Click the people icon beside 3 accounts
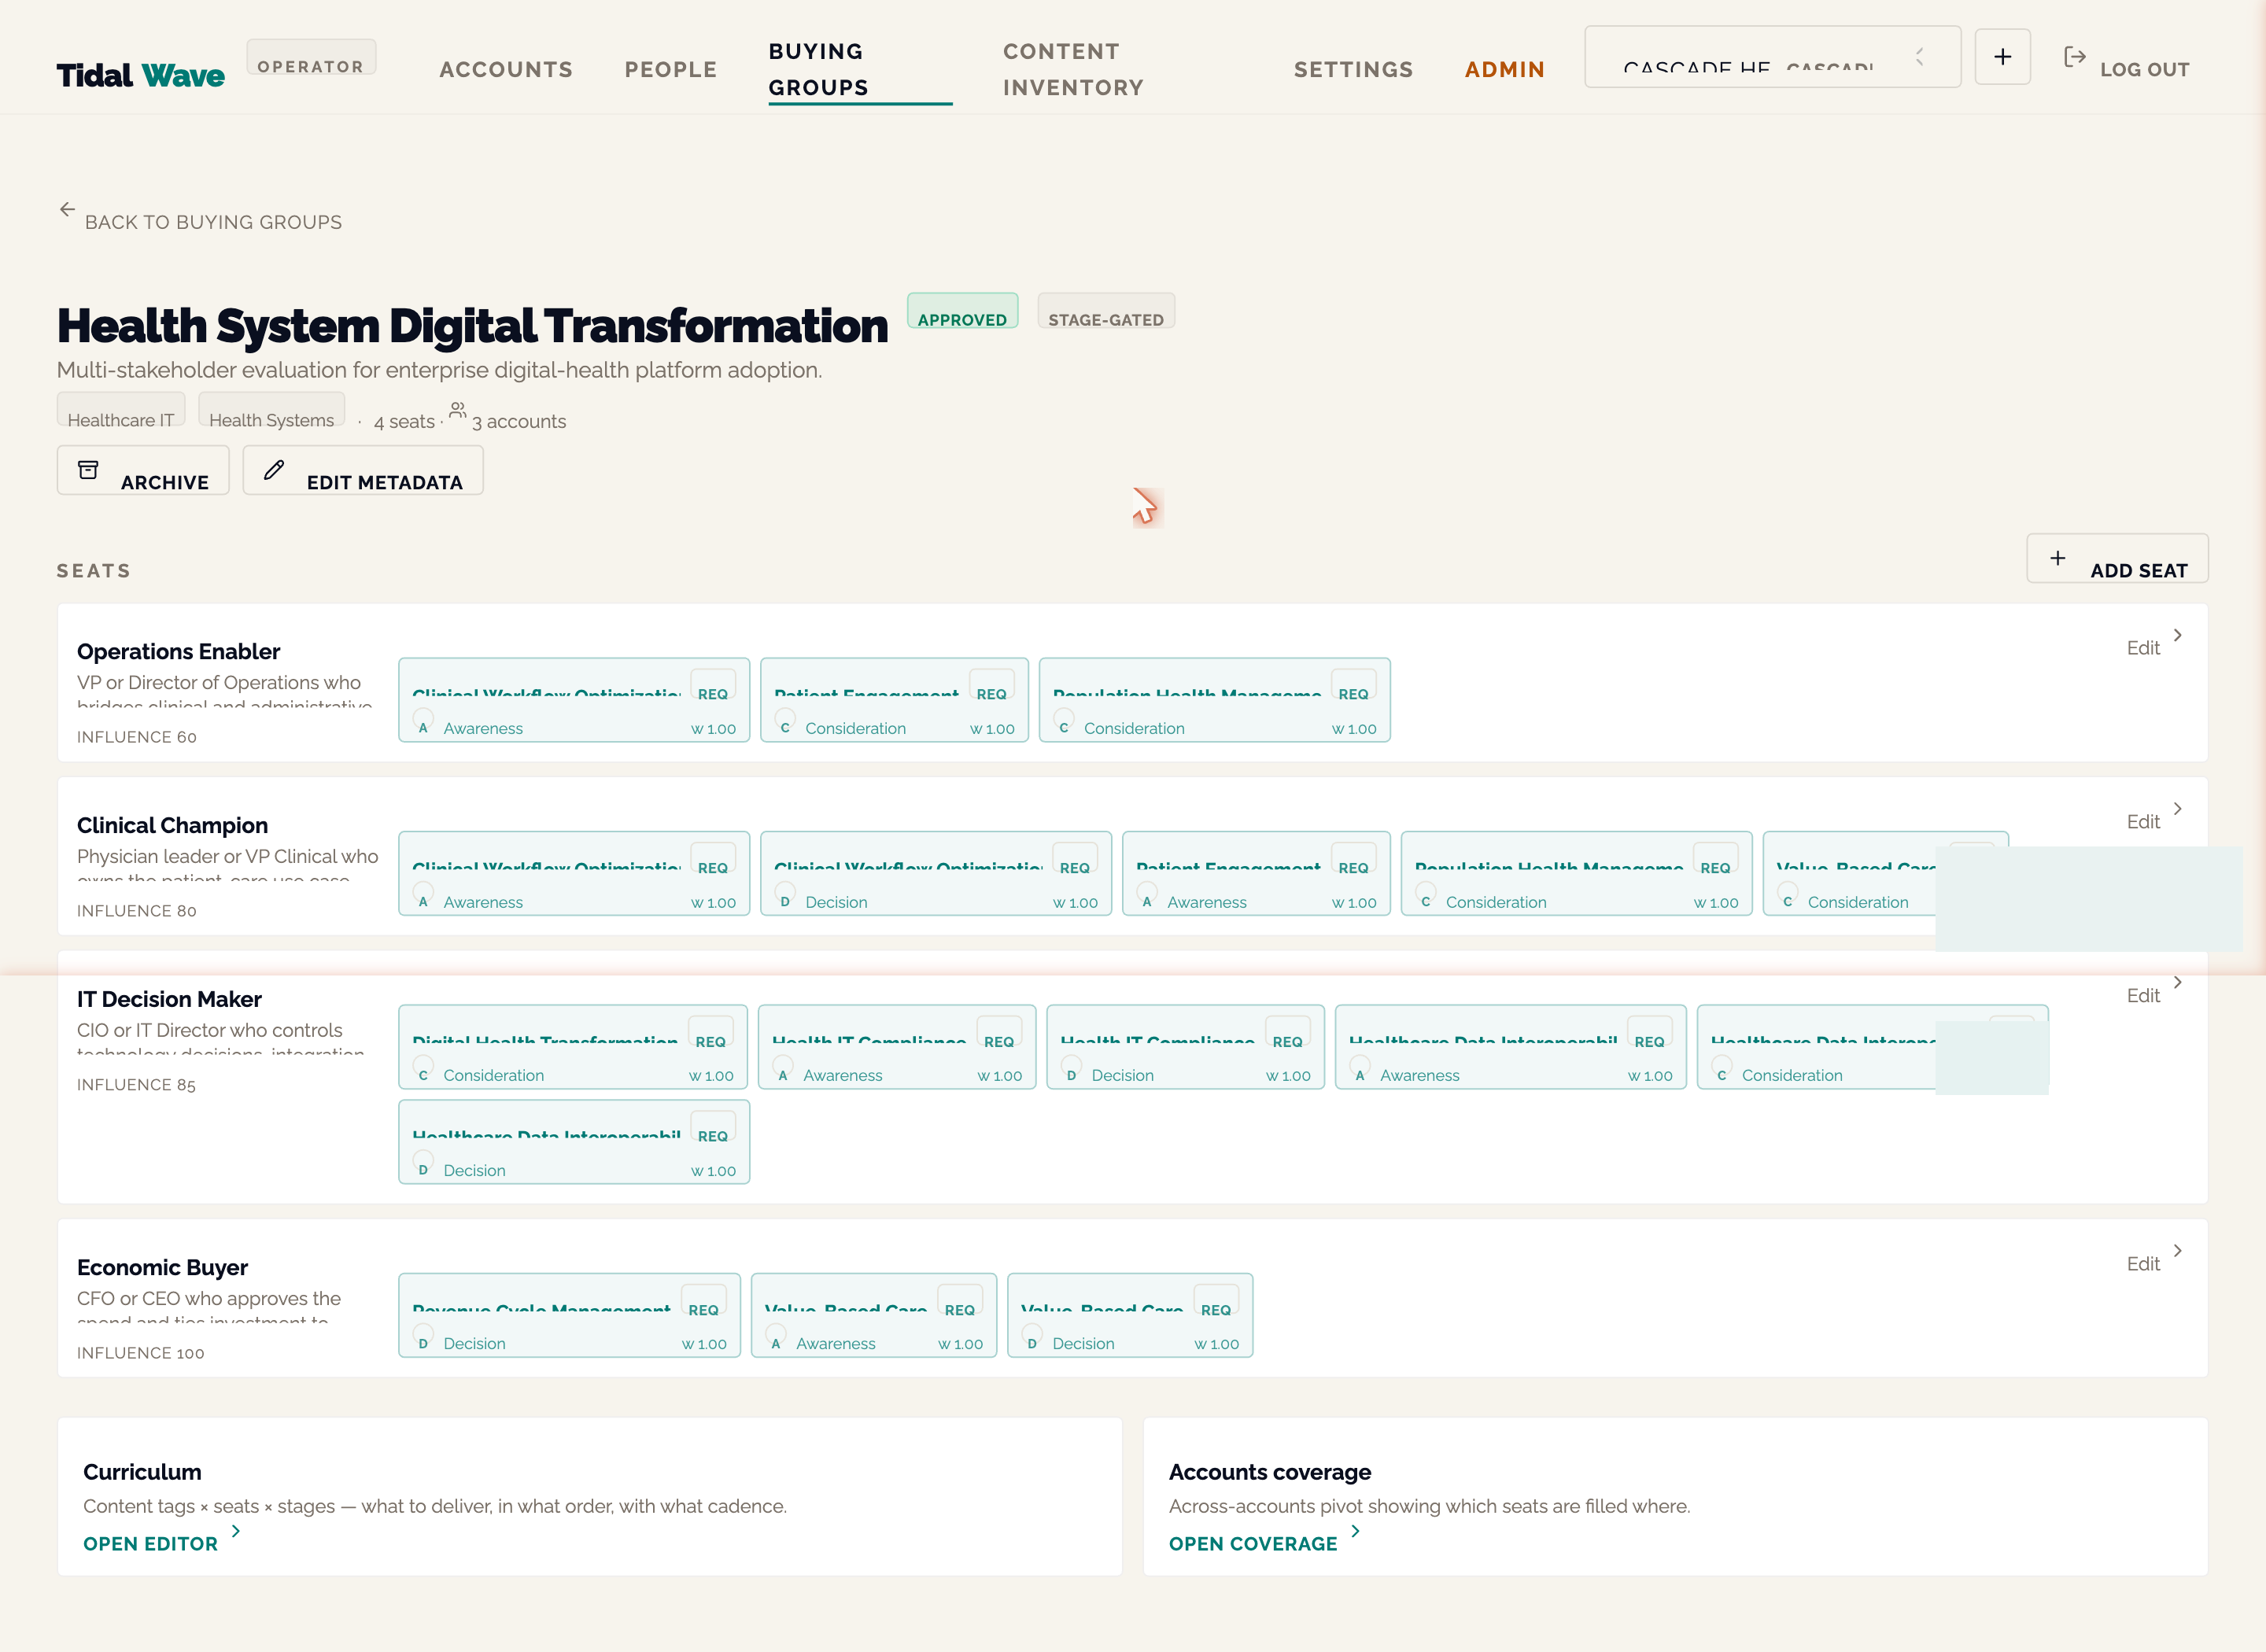2266x1652 pixels. 457,410
